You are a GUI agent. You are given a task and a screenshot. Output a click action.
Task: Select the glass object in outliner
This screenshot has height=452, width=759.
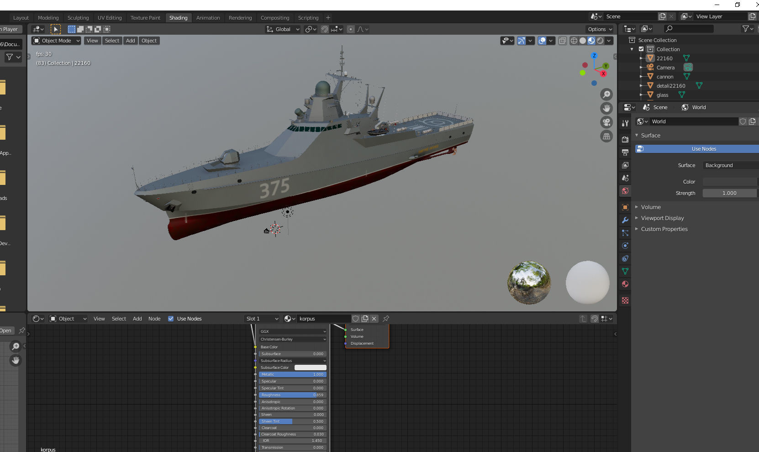pos(662,95)
